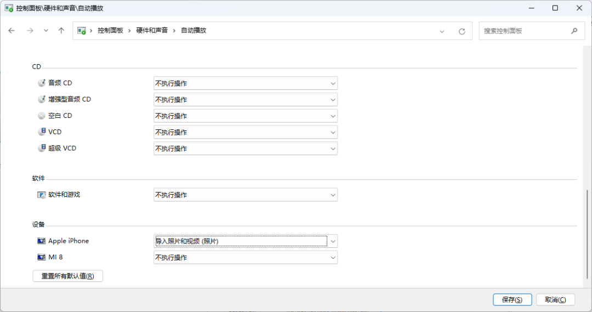Image resolution: width=592 pixels, height=312 pixels.
Task: Click the enhanced audio CD icon
Action: coord(42,100)
